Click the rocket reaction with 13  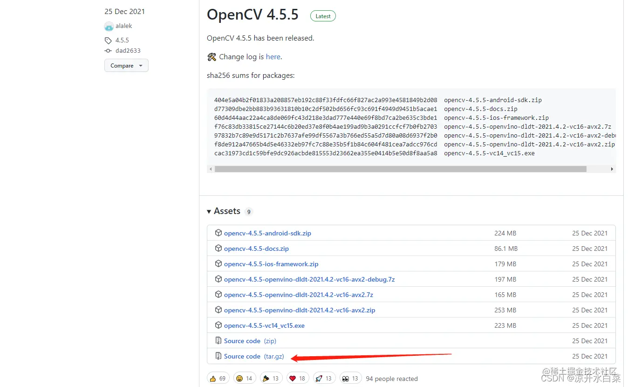[x=324, y=378]
